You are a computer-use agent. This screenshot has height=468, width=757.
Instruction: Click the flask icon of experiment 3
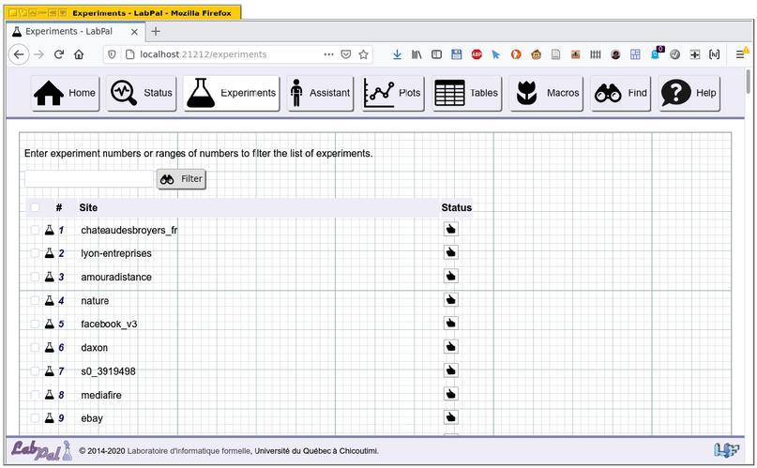[49, 277]
